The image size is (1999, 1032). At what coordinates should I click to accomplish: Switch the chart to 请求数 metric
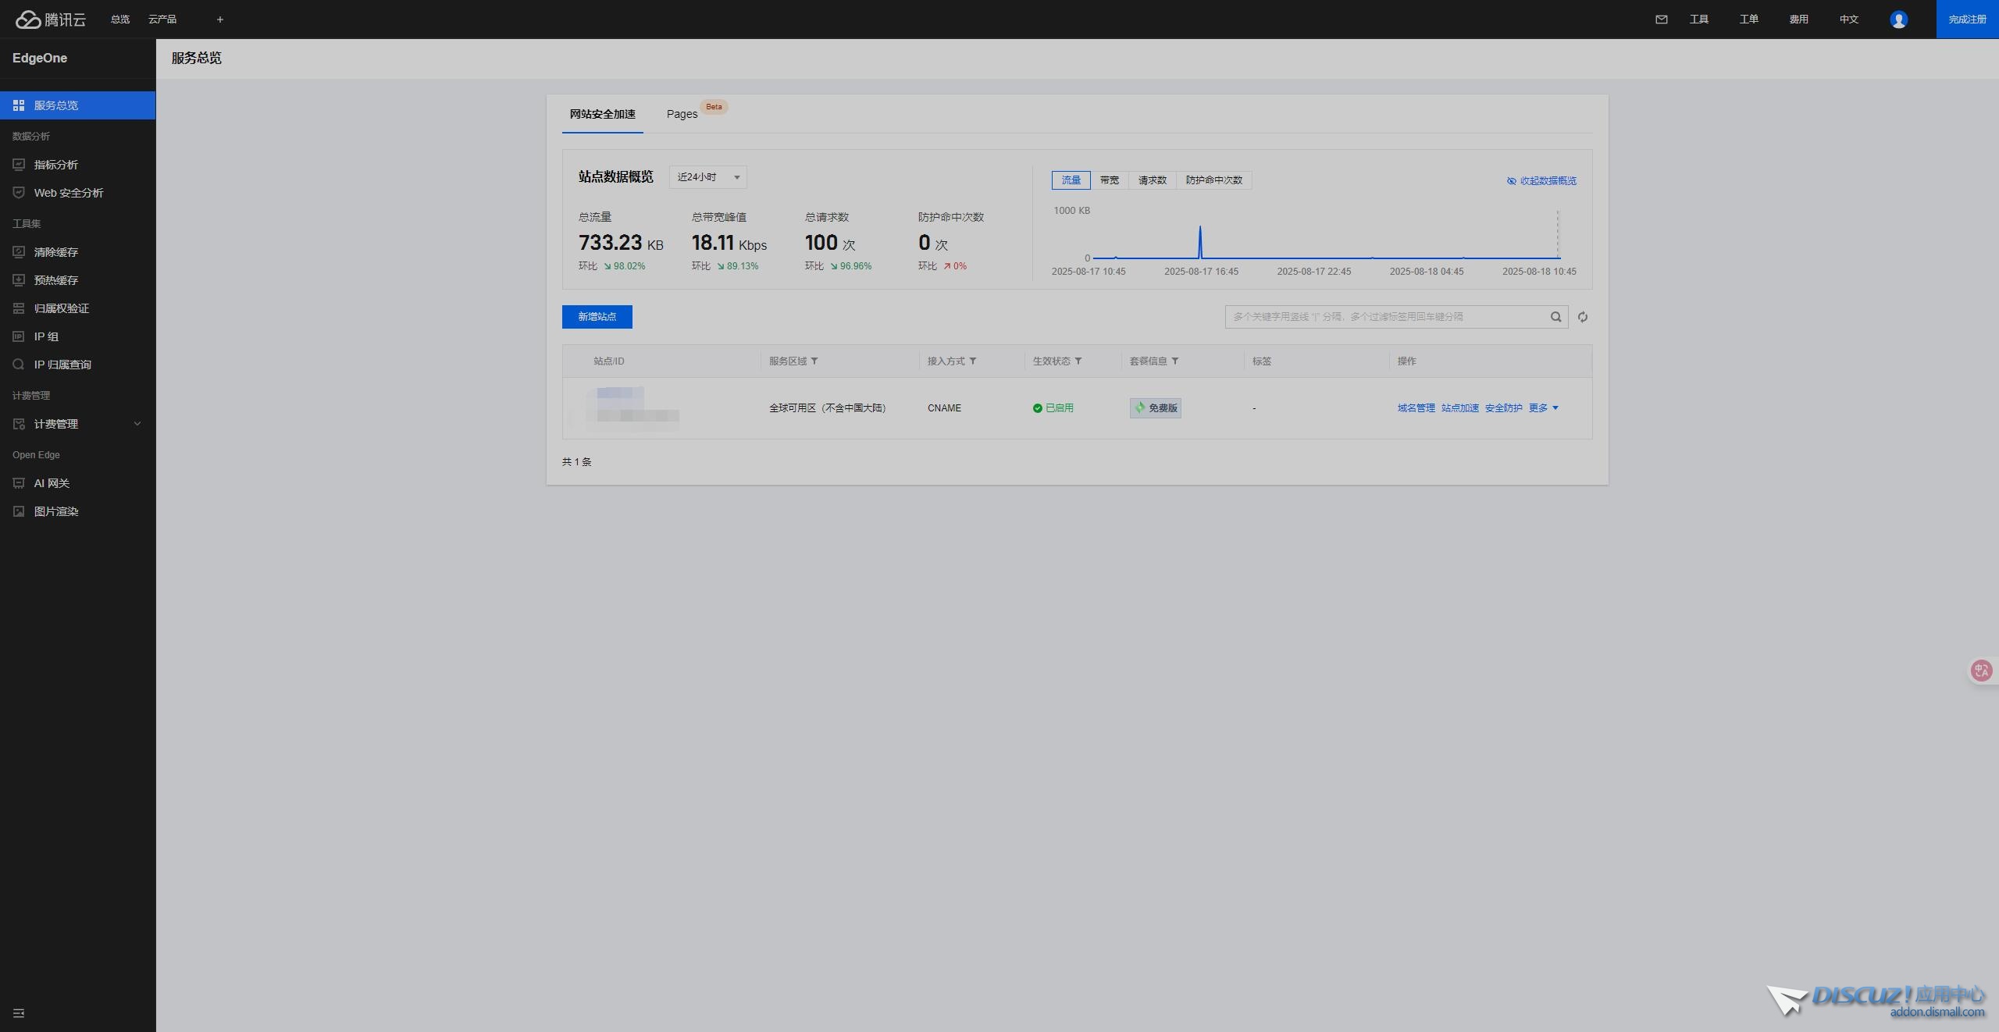pyautogui.click(x=1152, y=180)
